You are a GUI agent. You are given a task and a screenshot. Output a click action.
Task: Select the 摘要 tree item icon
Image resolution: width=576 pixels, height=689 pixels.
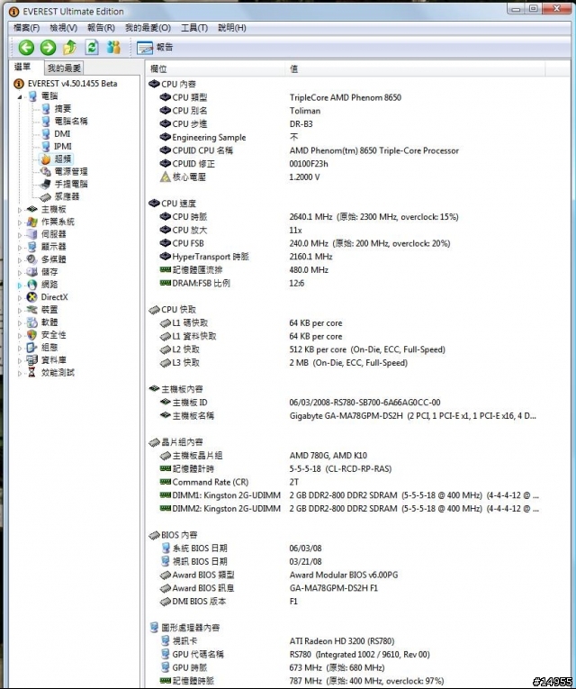pos(46,109)
